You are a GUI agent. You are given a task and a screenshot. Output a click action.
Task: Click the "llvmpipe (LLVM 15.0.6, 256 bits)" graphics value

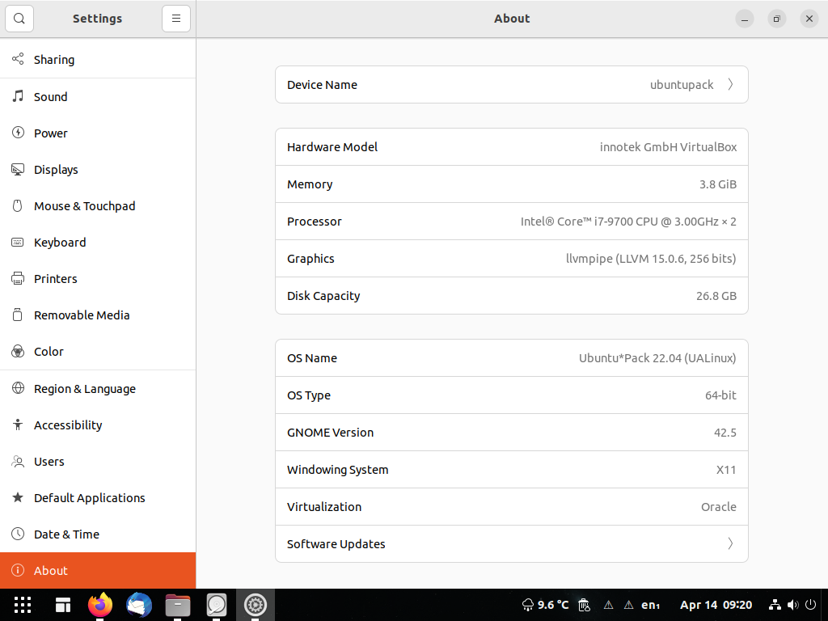coord(651,259)
